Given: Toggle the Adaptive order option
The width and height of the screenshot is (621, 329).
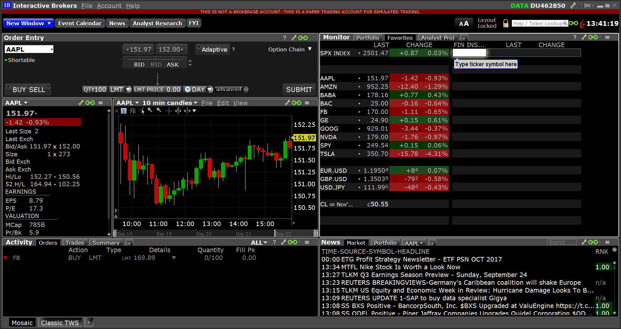Looking at the screenshot, I should (212, 49).
